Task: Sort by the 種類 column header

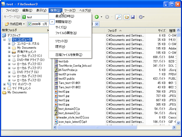Action: pyautogui.click(x=172, y=31)
